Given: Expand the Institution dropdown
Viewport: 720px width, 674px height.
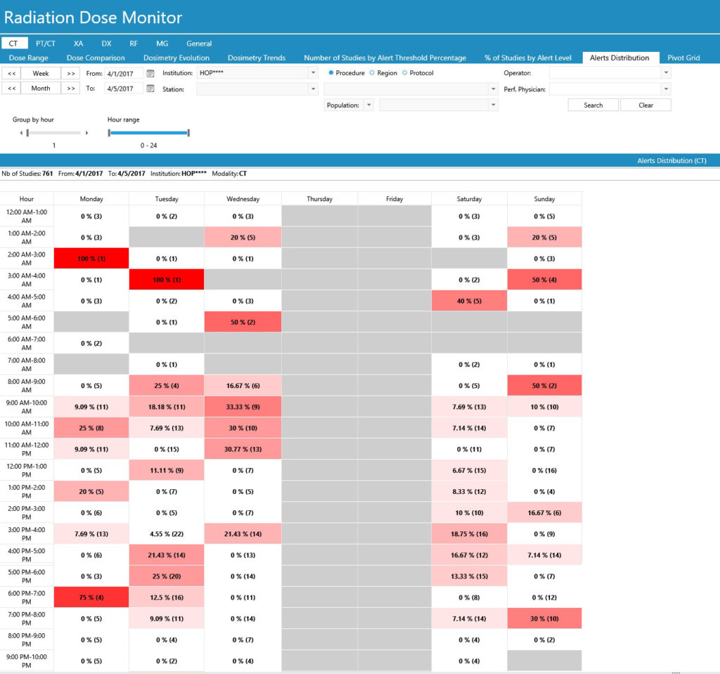Looking at the screenshot, I should [313, 73].
